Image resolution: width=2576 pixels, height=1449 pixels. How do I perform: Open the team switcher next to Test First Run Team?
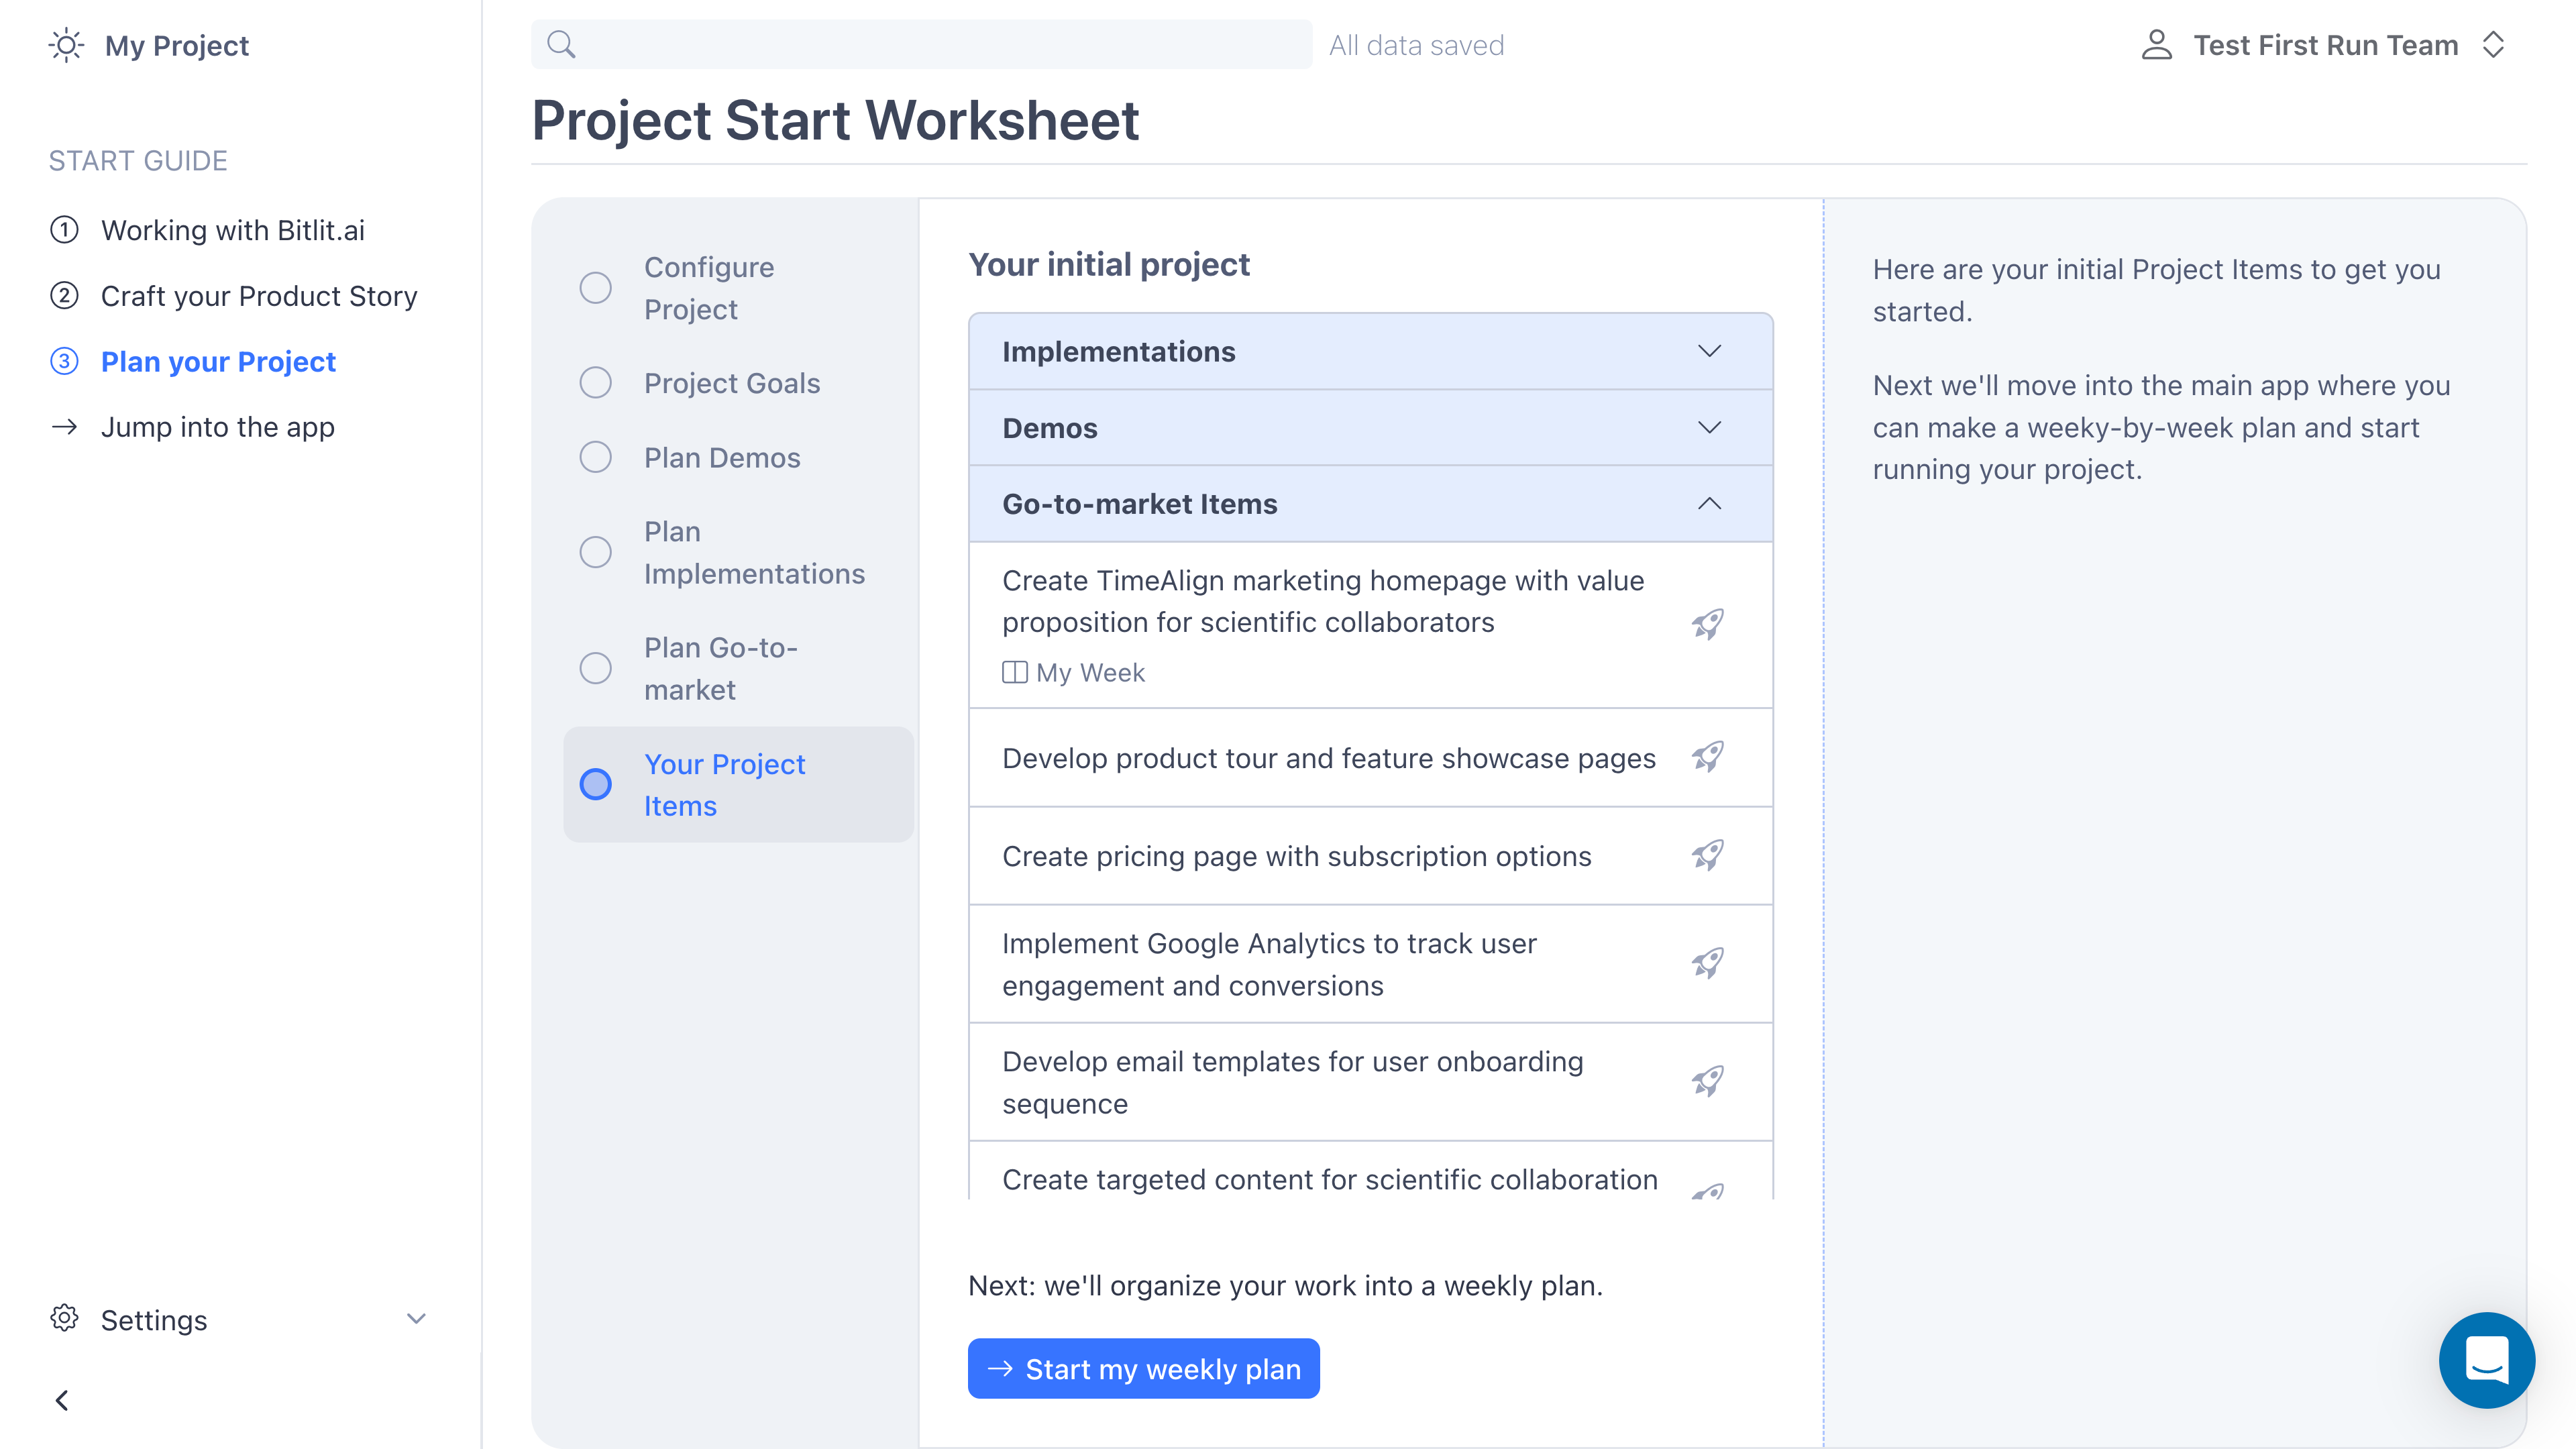point(2493,44)
